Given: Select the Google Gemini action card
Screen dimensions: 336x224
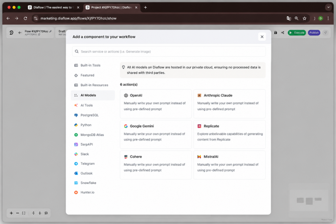Looking at the screenshot, I should (x=156, y=134).
